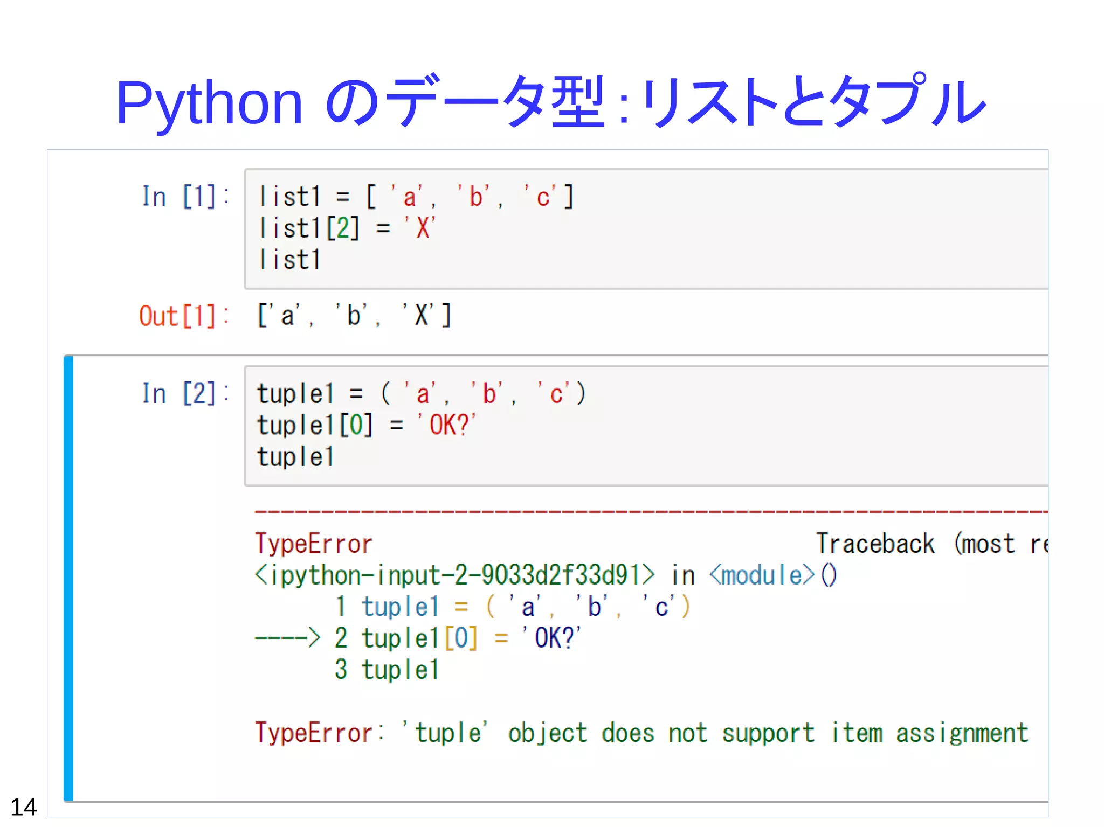
Task: Click the red 'TypeError' traceback header
Action: pos(313,544)
